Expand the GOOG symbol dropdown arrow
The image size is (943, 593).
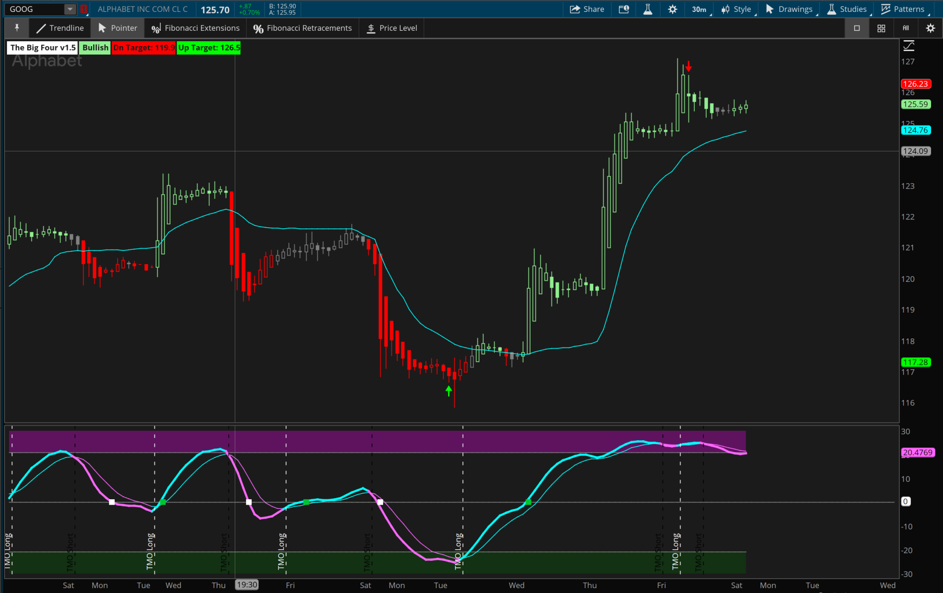tap(70, 9)
